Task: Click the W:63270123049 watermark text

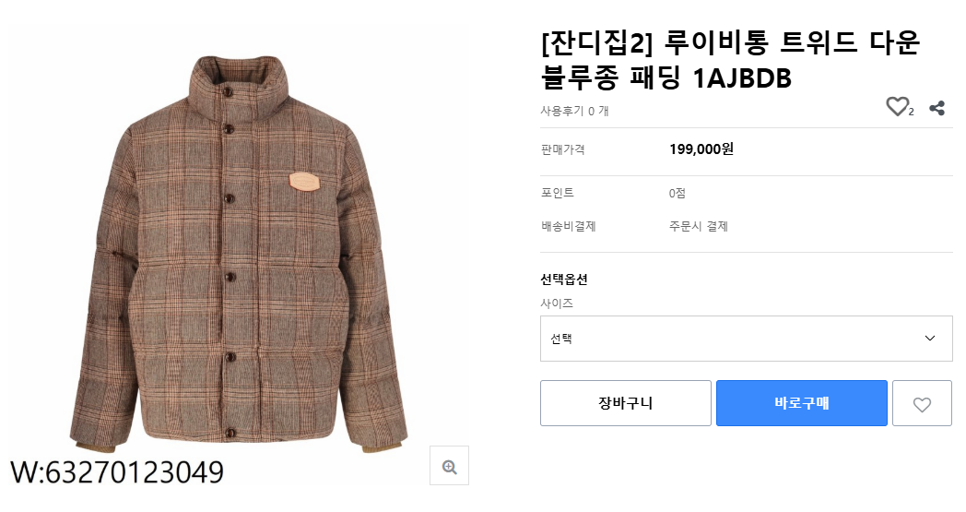Action: [117, 472]
